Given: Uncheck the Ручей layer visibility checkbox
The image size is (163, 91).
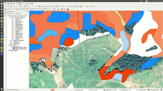Looking at the screenshot, I should click(12, 20).
